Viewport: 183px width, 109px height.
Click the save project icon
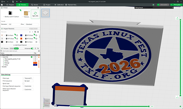click(x=13, y=2)
